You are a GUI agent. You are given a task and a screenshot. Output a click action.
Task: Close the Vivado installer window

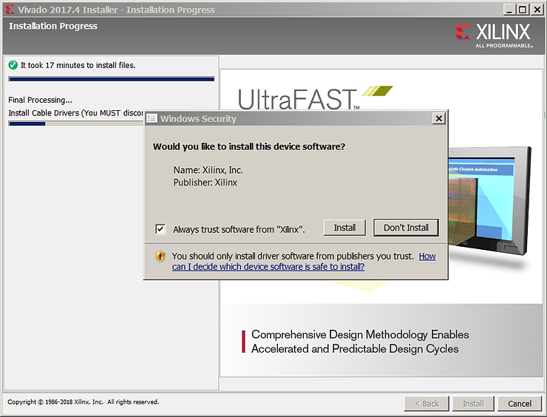pyautogui.click(x=537, y=10)
